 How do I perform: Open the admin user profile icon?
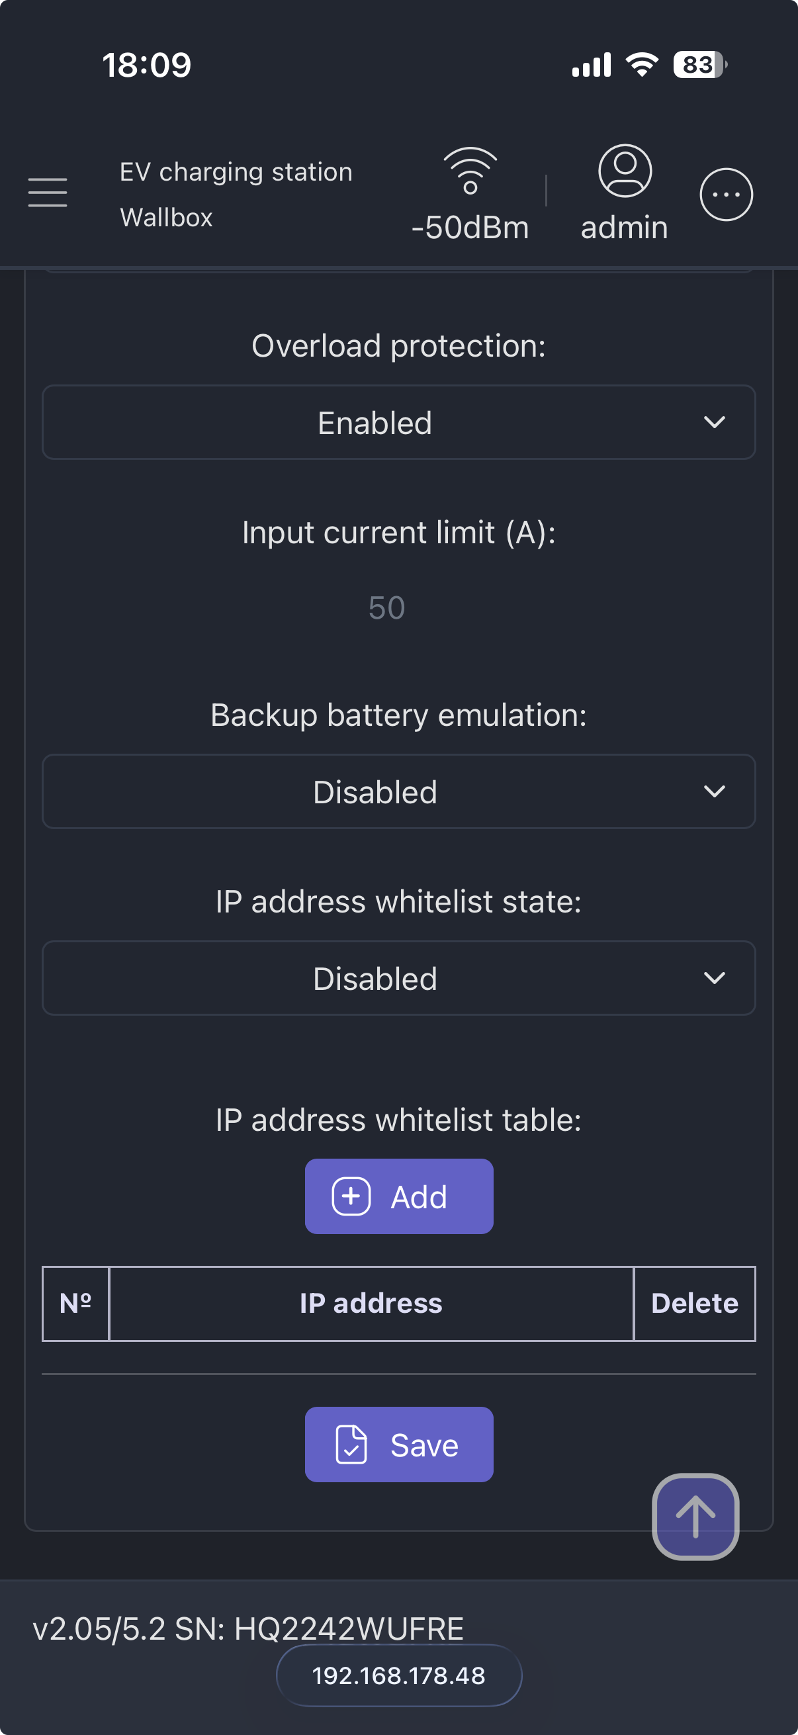[x=624, y=171]
